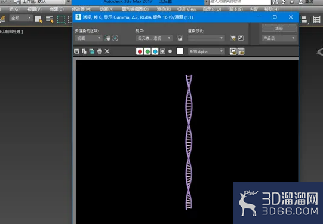Open the white color swatch

pyautogui.click(x=180, y=51)
